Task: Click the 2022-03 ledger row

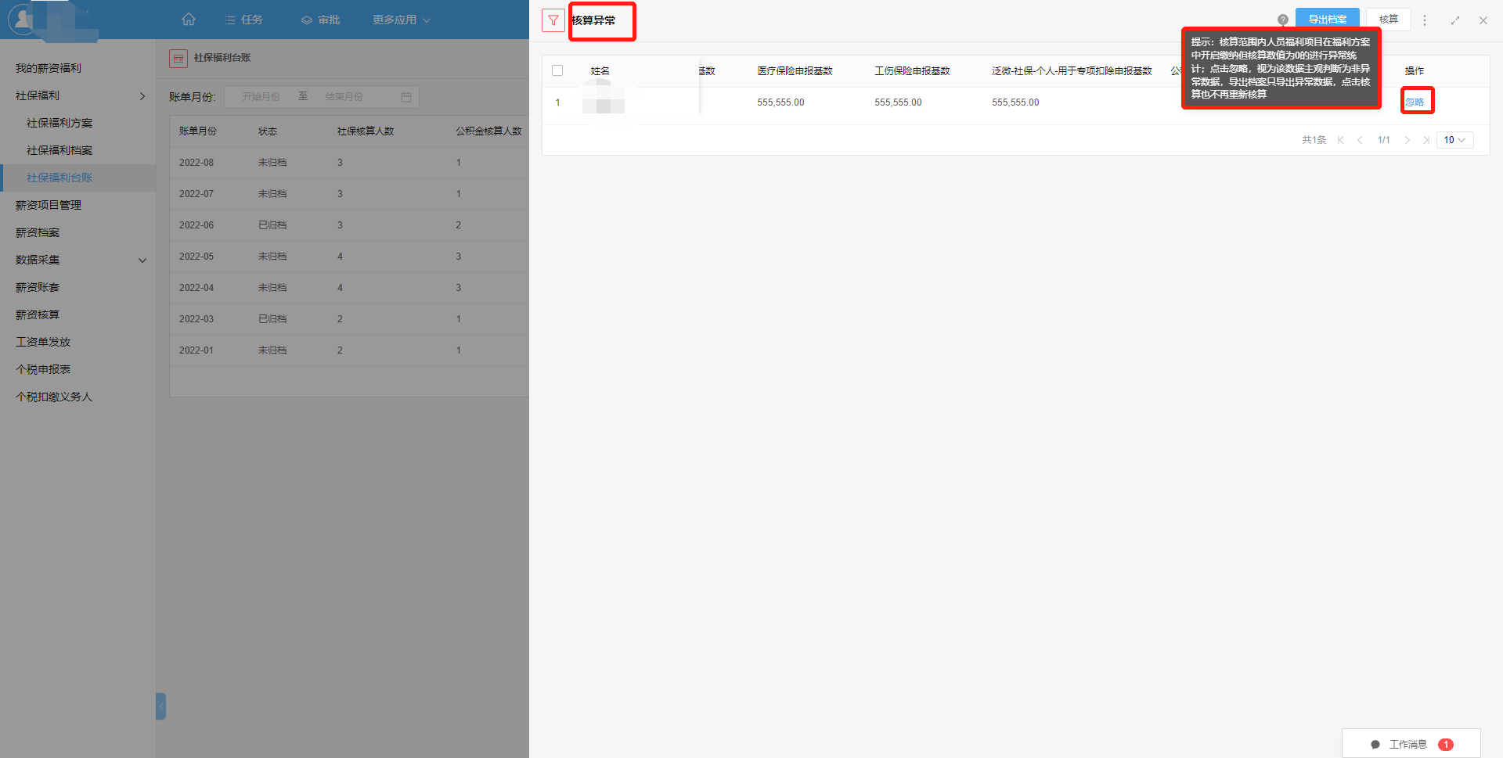Action: tap(349, 319)
